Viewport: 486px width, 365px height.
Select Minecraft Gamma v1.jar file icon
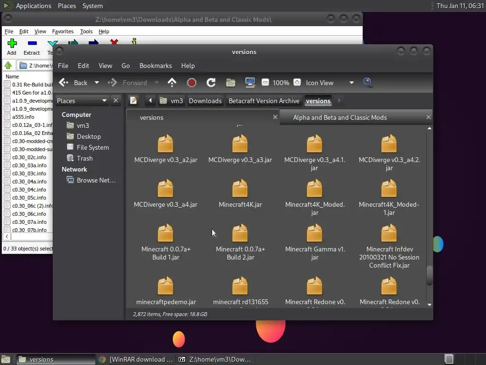(314, 233)
